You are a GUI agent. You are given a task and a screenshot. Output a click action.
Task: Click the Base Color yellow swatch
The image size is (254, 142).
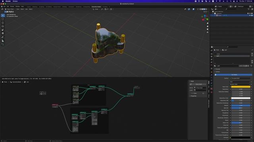pos(241,87)
